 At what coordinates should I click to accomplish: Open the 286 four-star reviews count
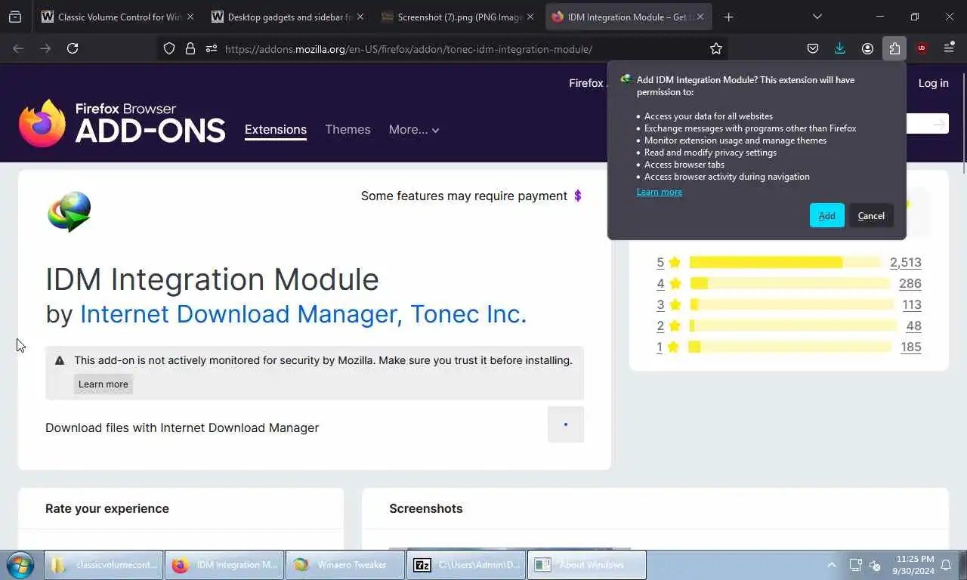pyautogui.click(x=910, y=283)
